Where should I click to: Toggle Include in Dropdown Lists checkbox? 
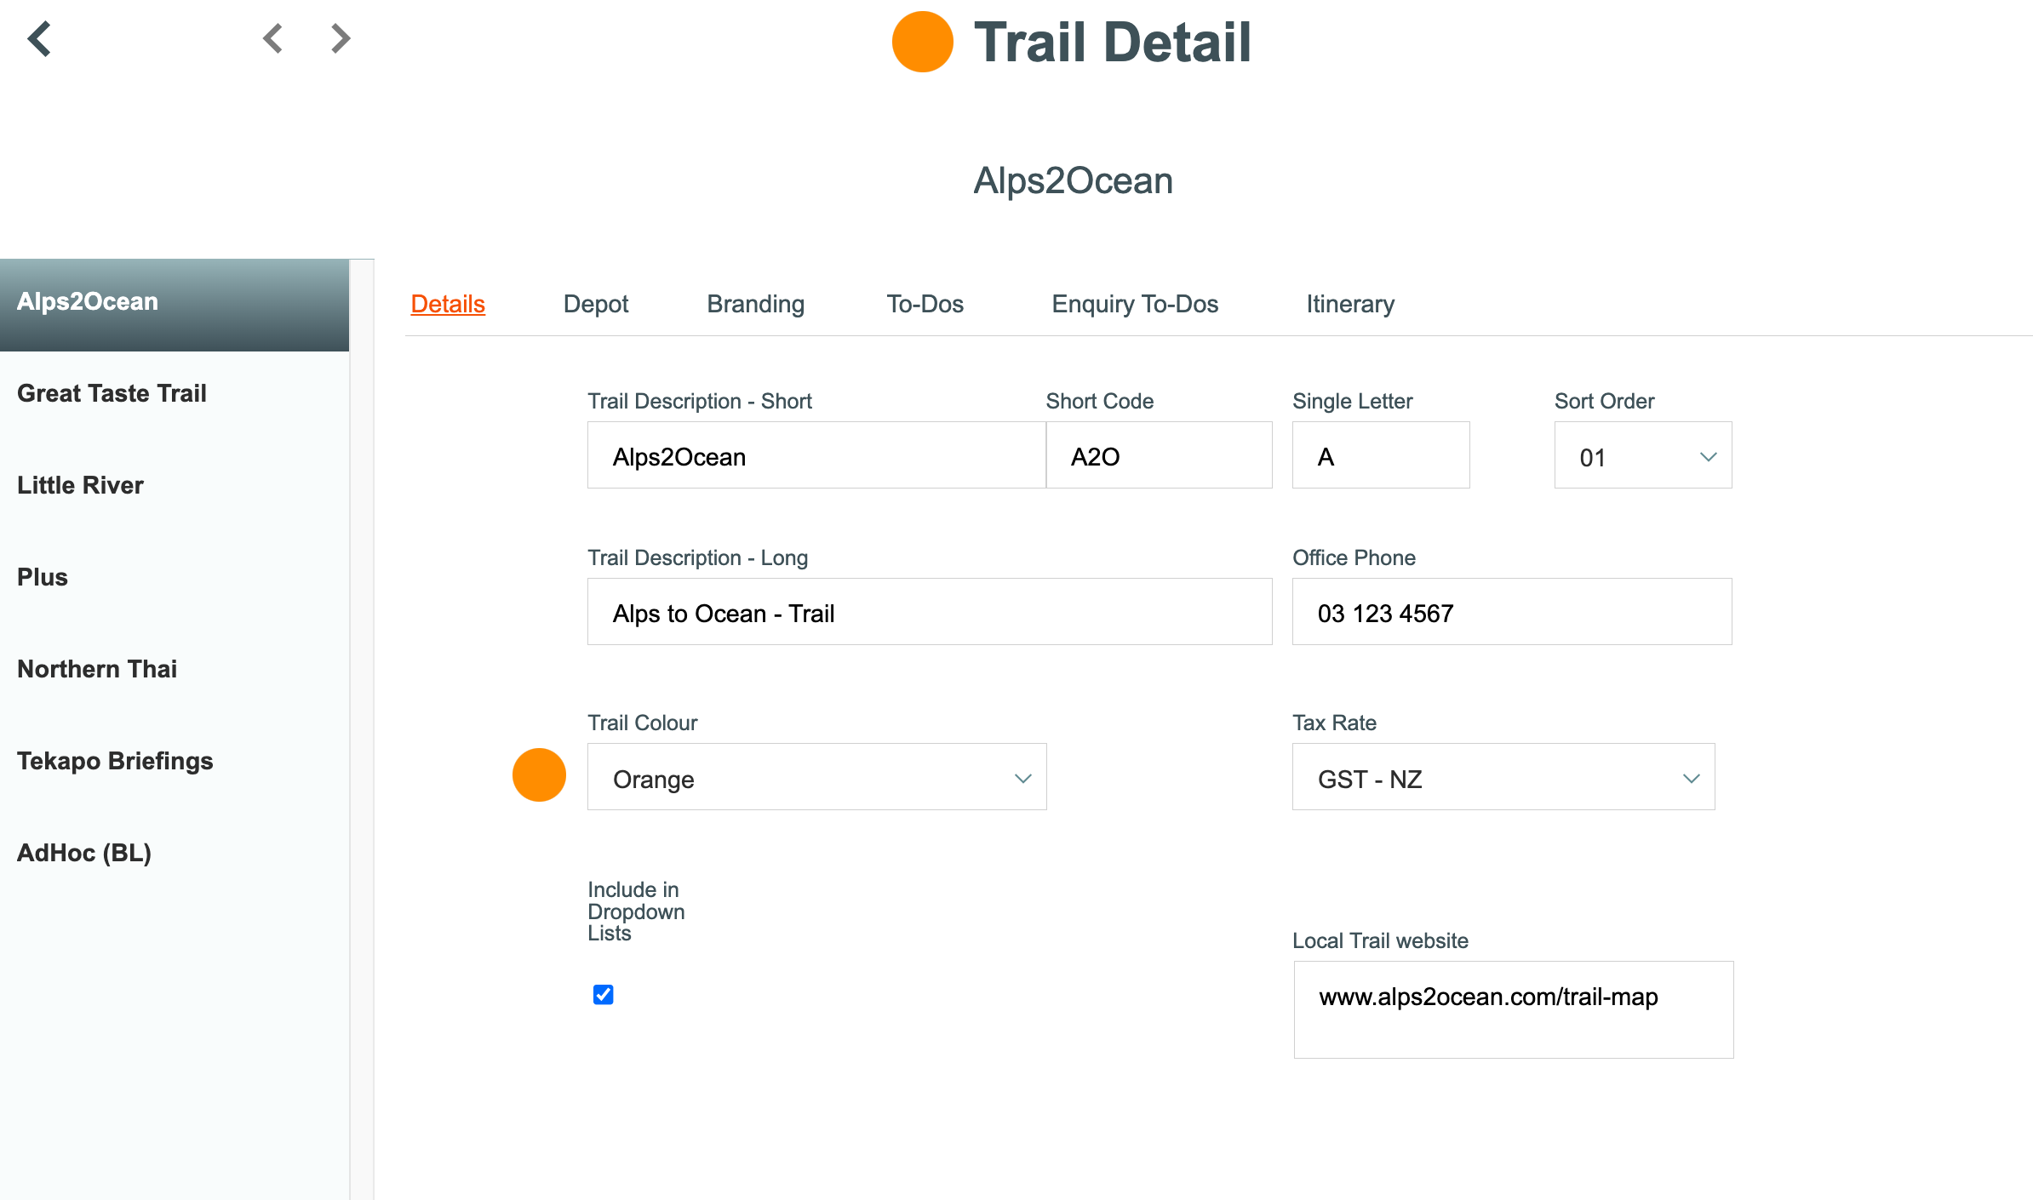(x=603, y=994)
